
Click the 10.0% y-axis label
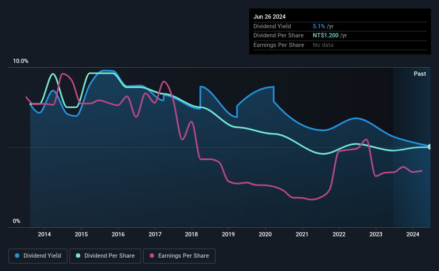20,61
